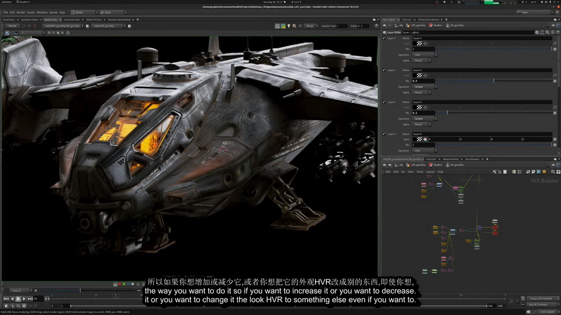
Task: Click LDV_gunship breadcrumb in parameter pane
Action: click(416, 26)
